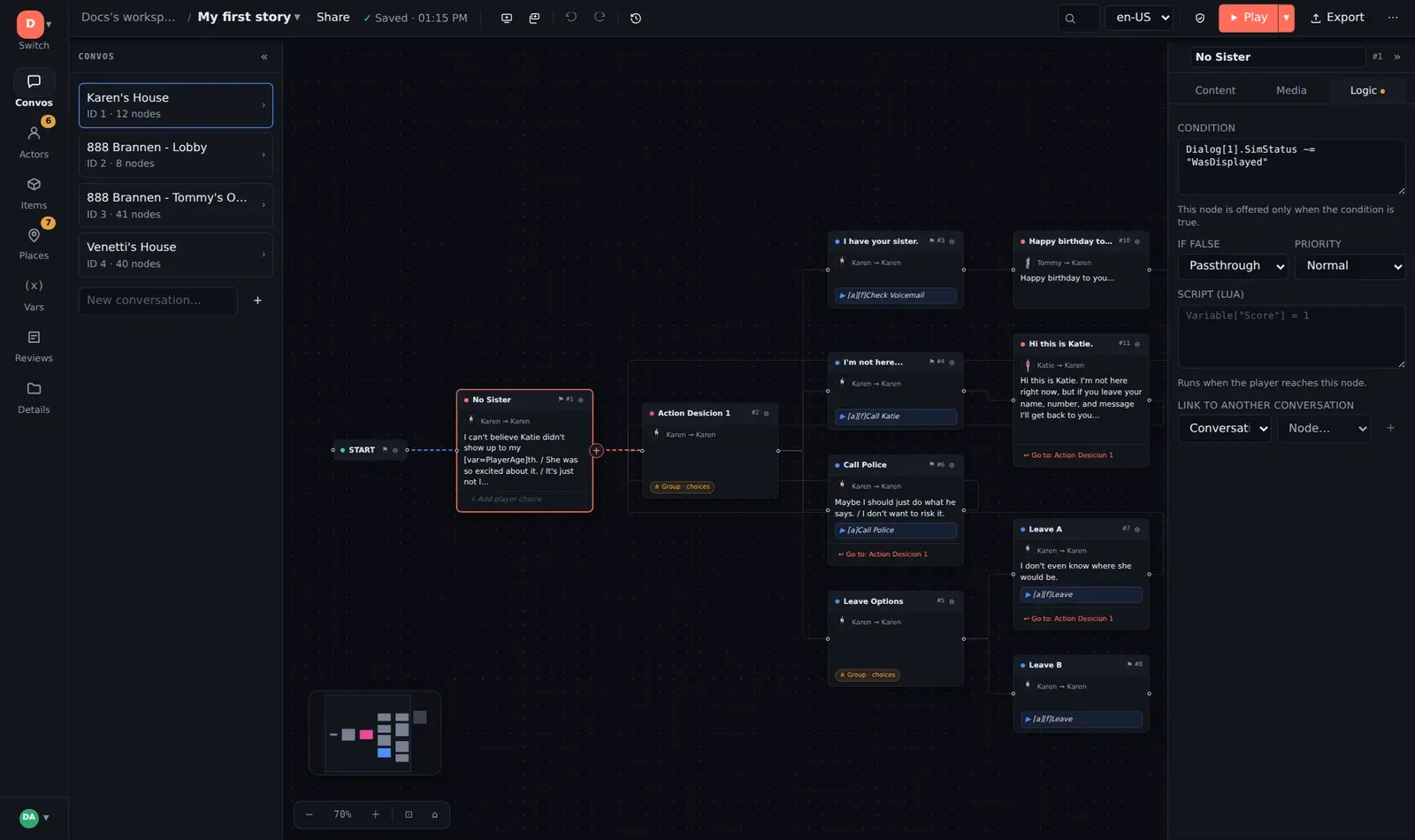Viewport: 1415px width, 840px height.
Task: Click the Script (Lua) text area
Action: click(1291, 337)
